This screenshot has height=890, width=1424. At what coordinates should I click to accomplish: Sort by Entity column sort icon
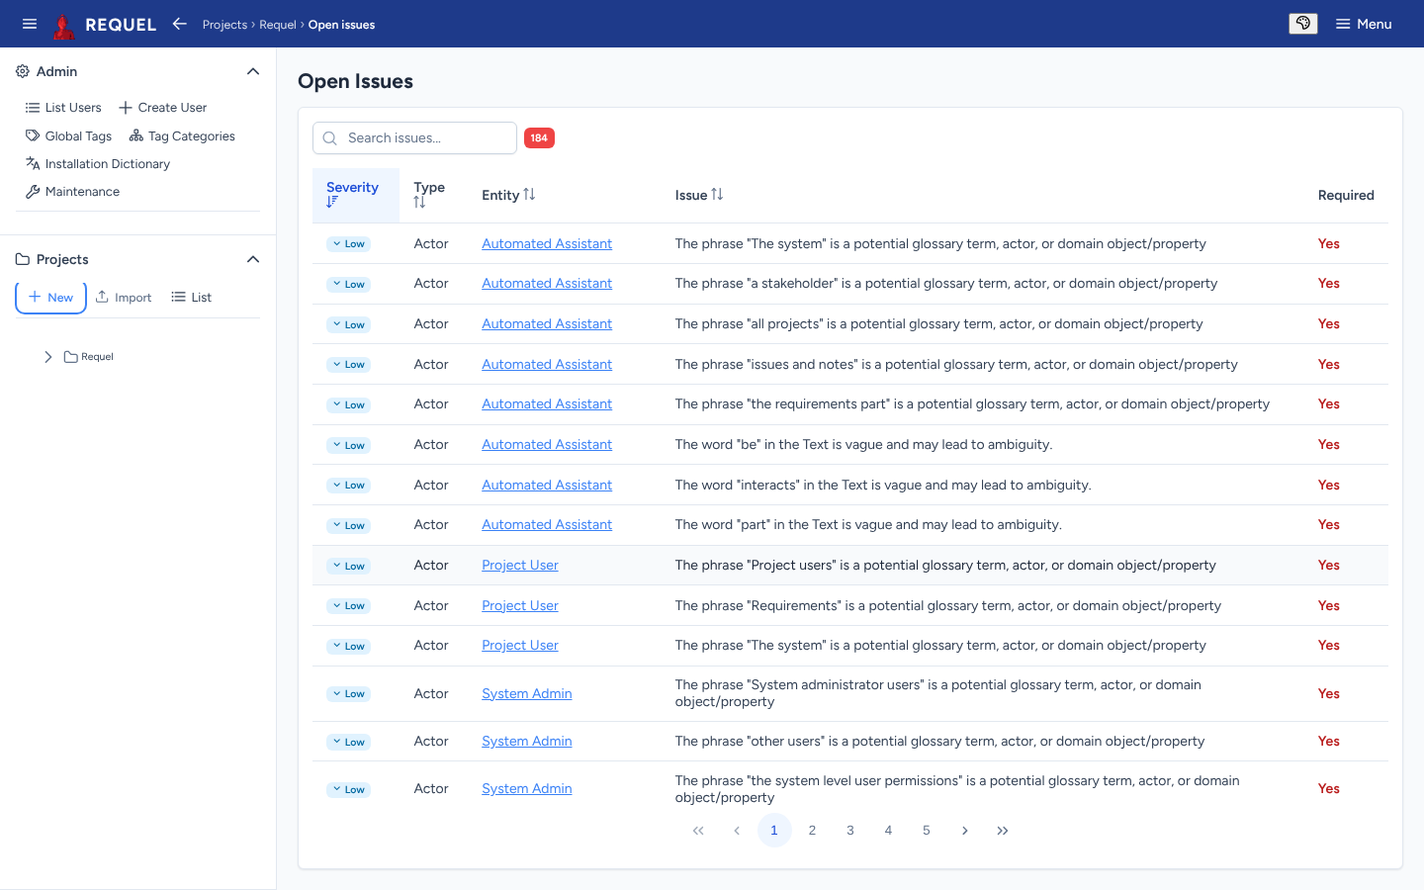(x=529, y=195)
